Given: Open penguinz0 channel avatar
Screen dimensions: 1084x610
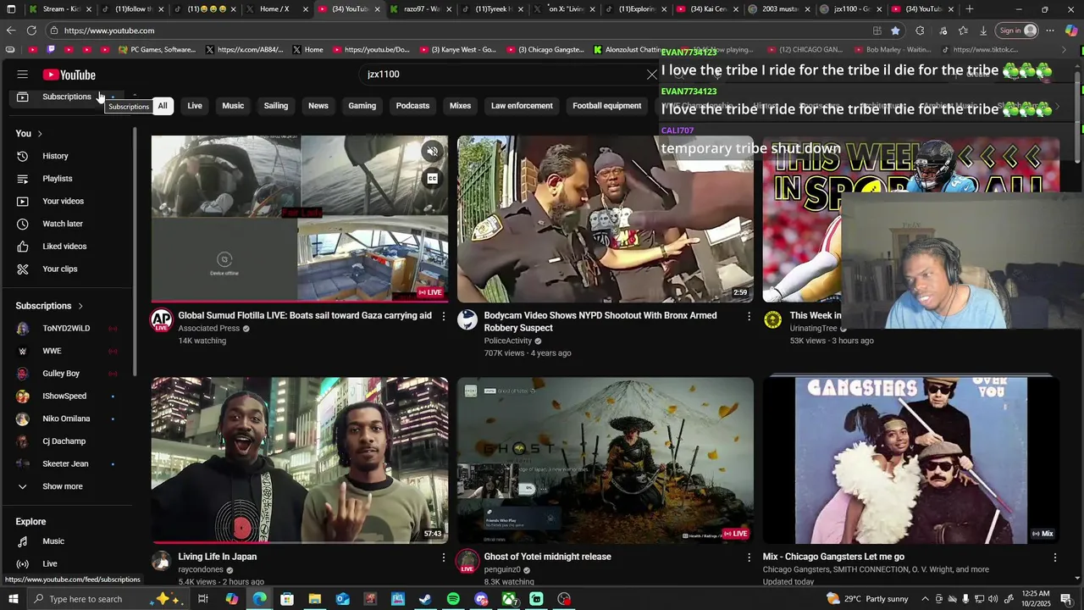Looking at the screenshot, I should [467, 561].
